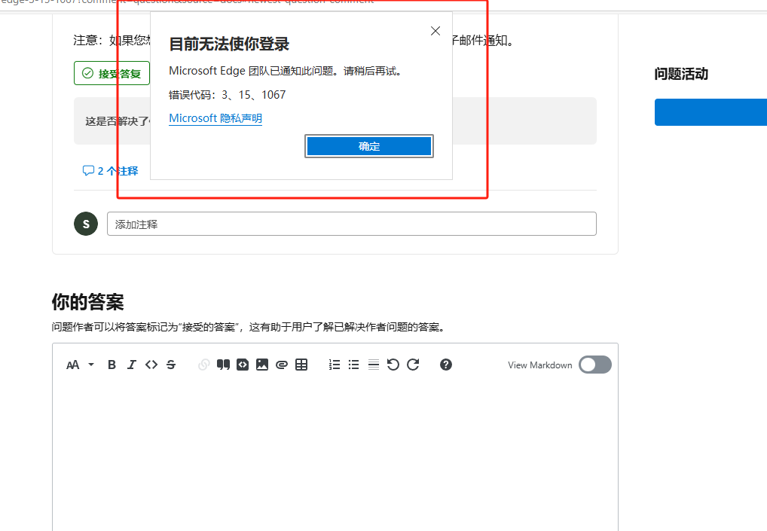Toggle bold formatting in editor
Image resolution: width=767 pixels, height=531 pixels.
pyautogui.click(x=112, y=365)
